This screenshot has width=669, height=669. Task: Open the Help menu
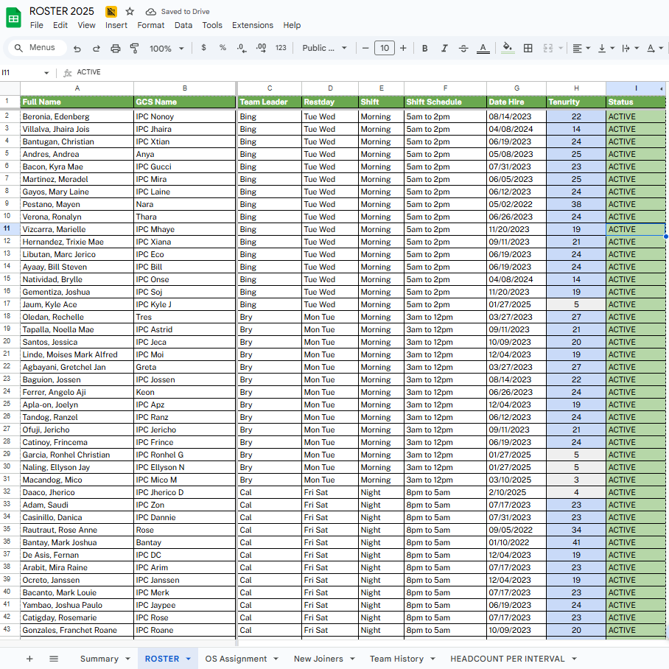[292, 25]
